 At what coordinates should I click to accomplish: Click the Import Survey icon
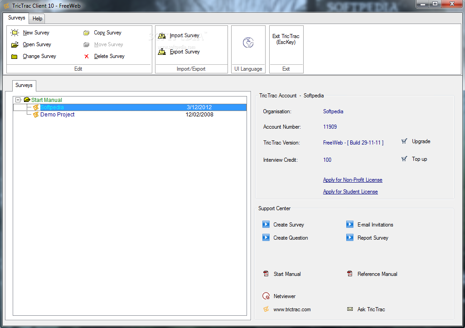tap(162, 36)
